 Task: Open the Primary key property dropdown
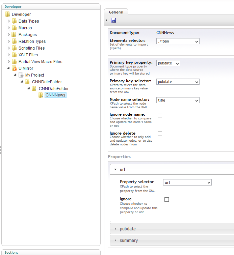(x=168, y=63)
